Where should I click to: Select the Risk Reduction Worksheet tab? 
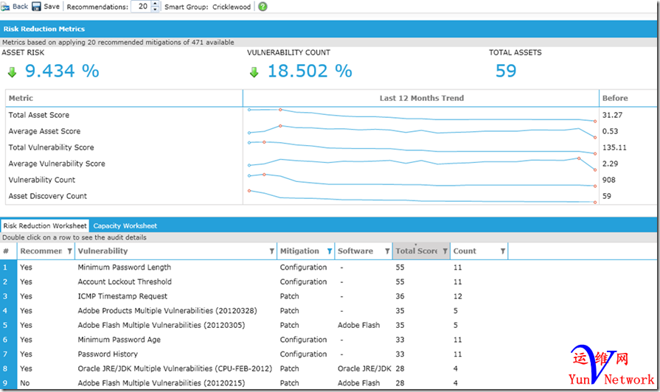pyautogui.click(x=44, y=225)
